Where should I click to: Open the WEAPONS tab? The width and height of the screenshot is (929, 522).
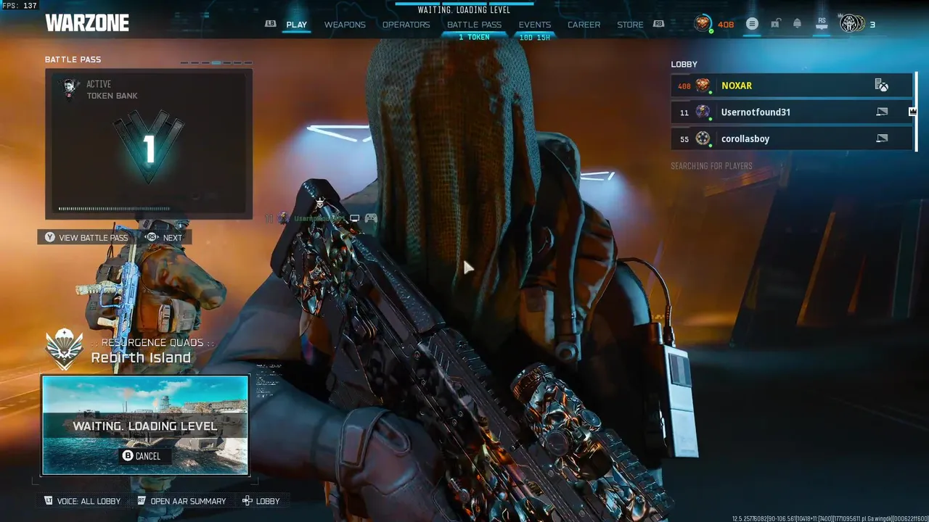pos(345,25)
